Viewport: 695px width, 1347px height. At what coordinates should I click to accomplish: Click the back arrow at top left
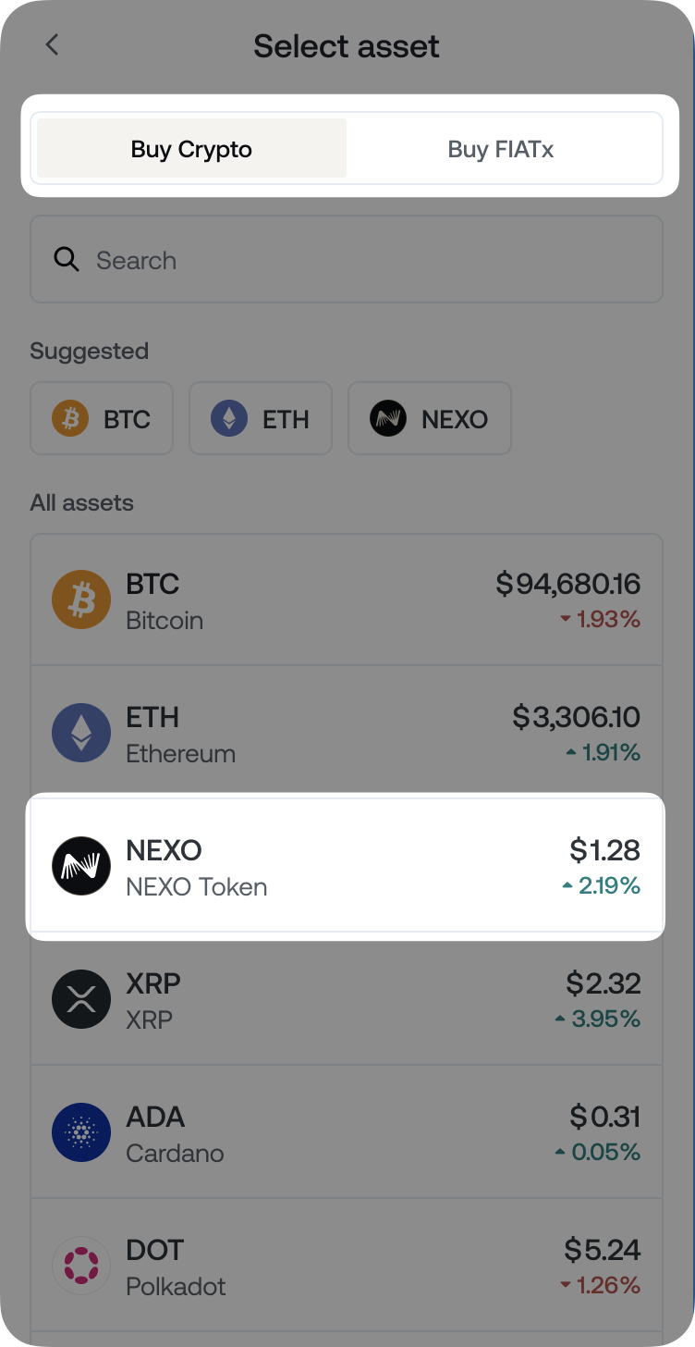[52, 45]
